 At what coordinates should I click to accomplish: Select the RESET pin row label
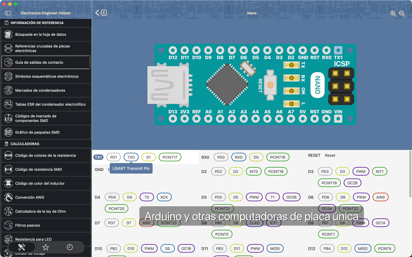pos(314,155)
